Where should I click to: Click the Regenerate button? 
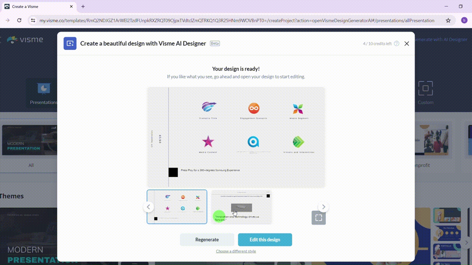point(207,240)
